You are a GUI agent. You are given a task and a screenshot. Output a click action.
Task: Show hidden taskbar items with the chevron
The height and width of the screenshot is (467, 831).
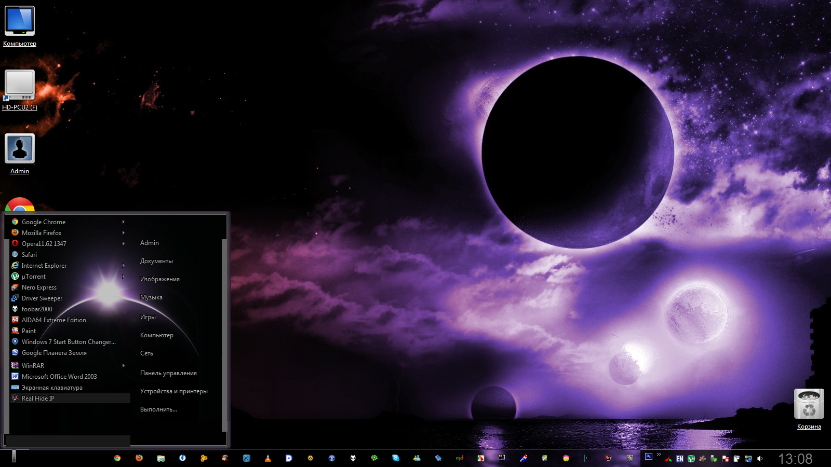(659, 455)
